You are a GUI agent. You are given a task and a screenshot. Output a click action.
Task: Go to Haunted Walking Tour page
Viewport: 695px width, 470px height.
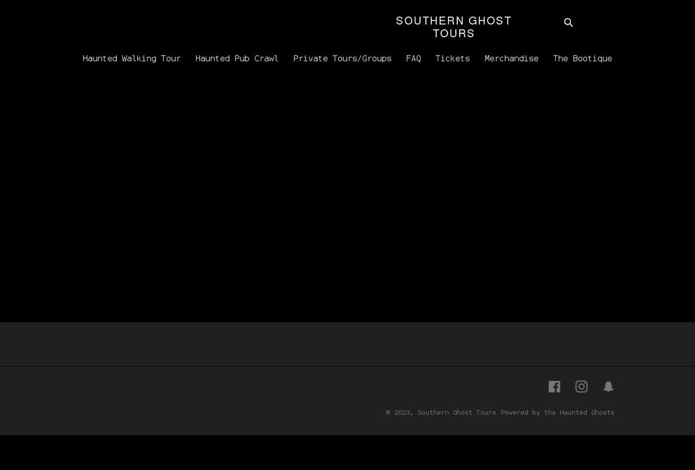click(x=132, y=59)
